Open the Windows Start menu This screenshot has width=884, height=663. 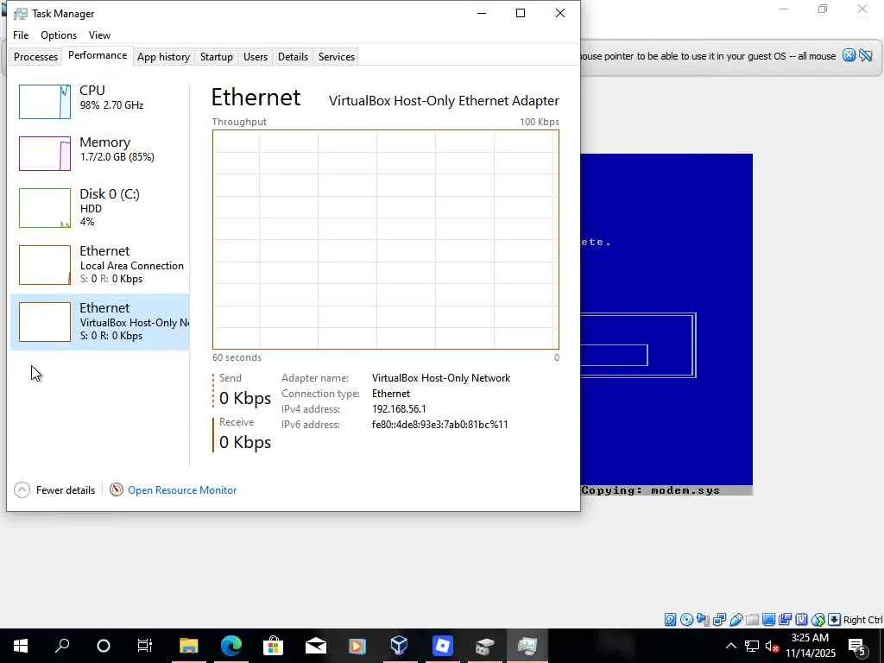tap(21, 646)
